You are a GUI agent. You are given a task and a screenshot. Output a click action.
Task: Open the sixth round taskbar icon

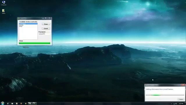pos(26,104)
